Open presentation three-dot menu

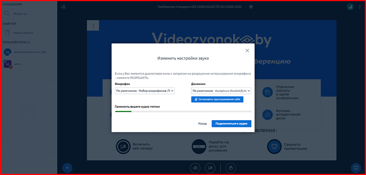coord(93,26)
